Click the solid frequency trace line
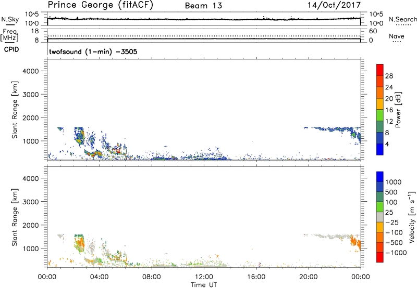This screenshot has height=288, width=417. [204, 38]
